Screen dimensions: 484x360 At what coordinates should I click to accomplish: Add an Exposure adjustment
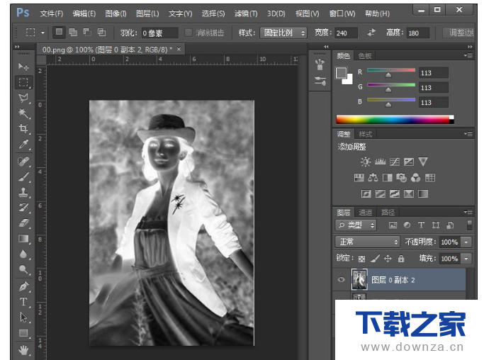click(x=409, y=162)
